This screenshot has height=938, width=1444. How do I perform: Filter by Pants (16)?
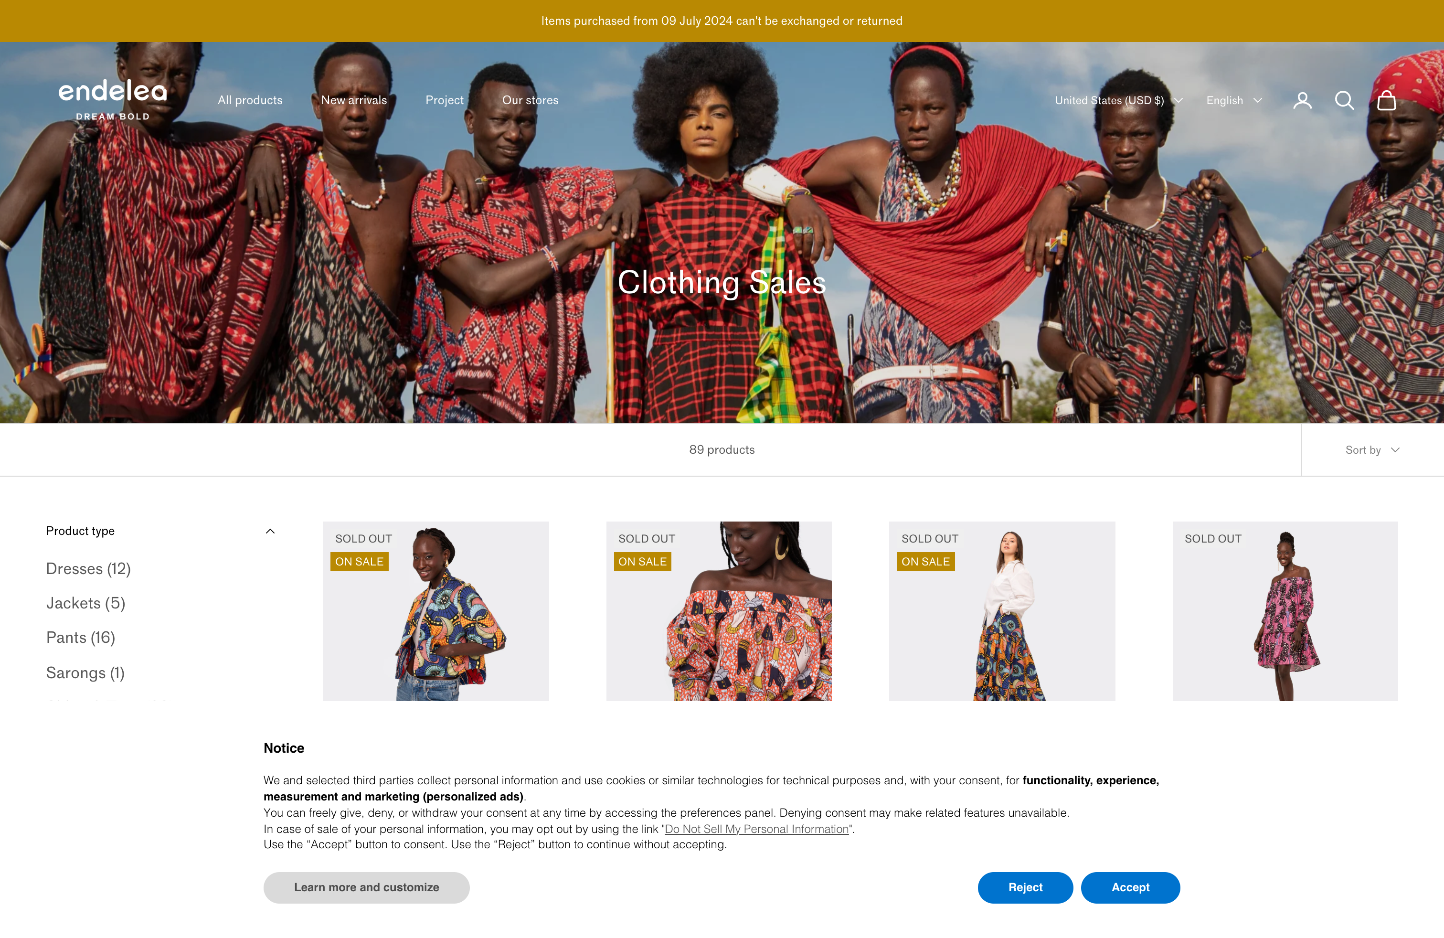(x=81, y=638)
